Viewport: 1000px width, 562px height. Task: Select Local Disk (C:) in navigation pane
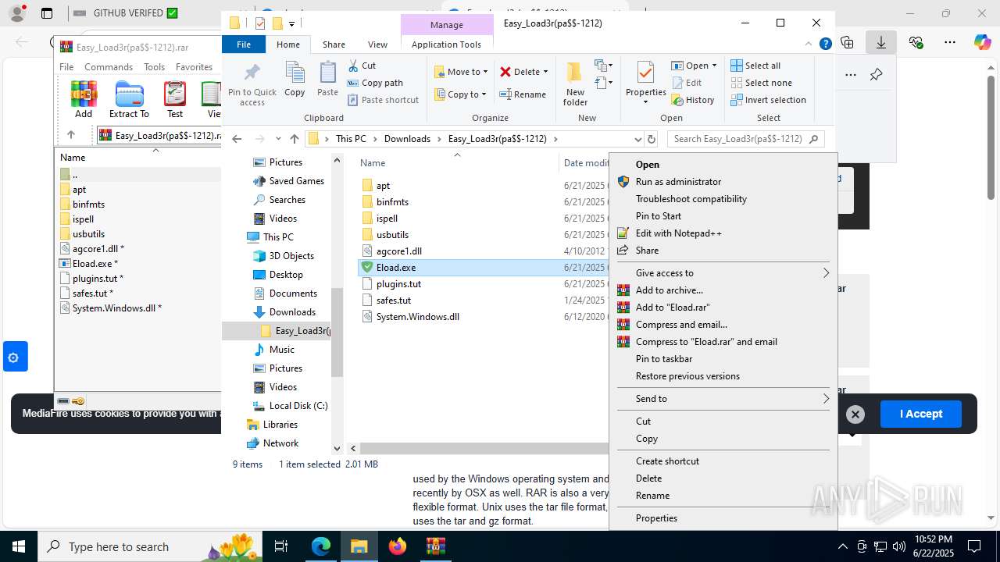click(x=298, y=406)
